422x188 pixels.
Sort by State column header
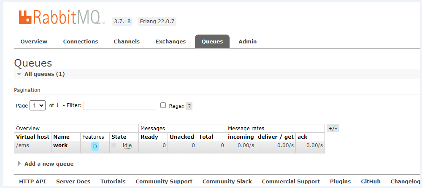(119, 137)
